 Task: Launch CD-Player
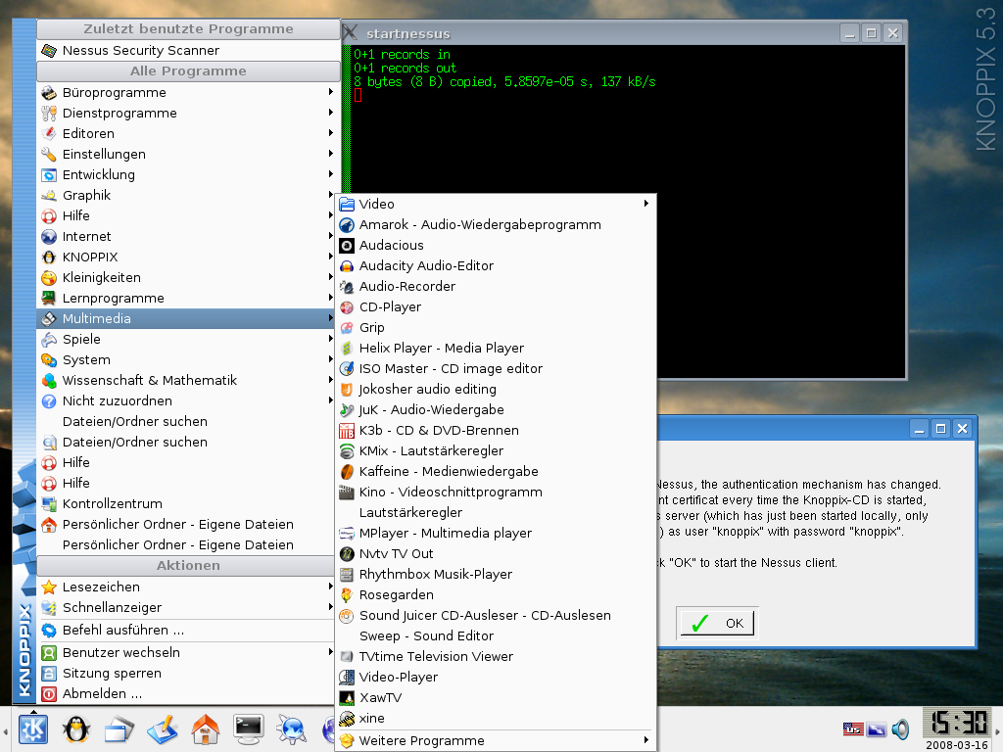pos(496,306)
